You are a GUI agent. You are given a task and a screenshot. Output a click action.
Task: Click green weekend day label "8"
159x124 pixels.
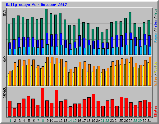[43, 121]
